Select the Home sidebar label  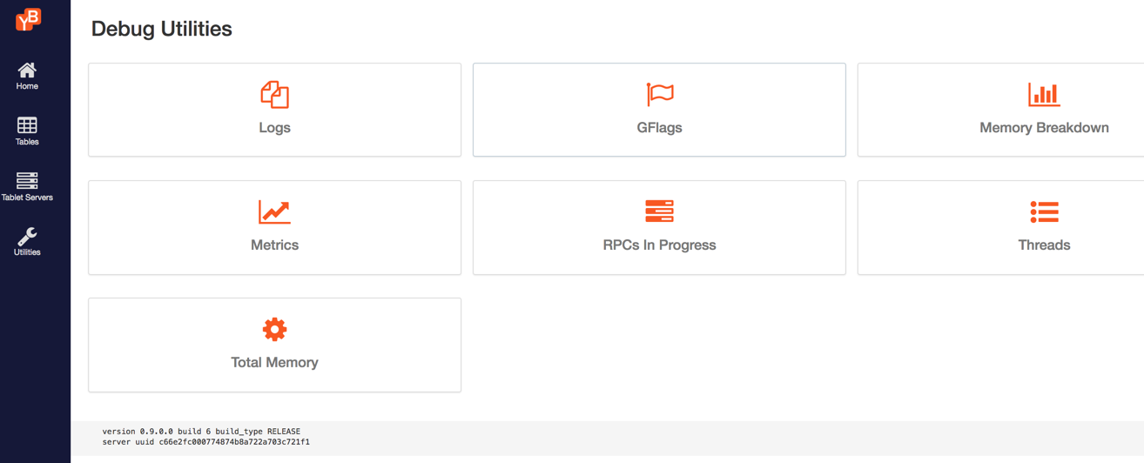pyautogui.click(x=27, y=86)
